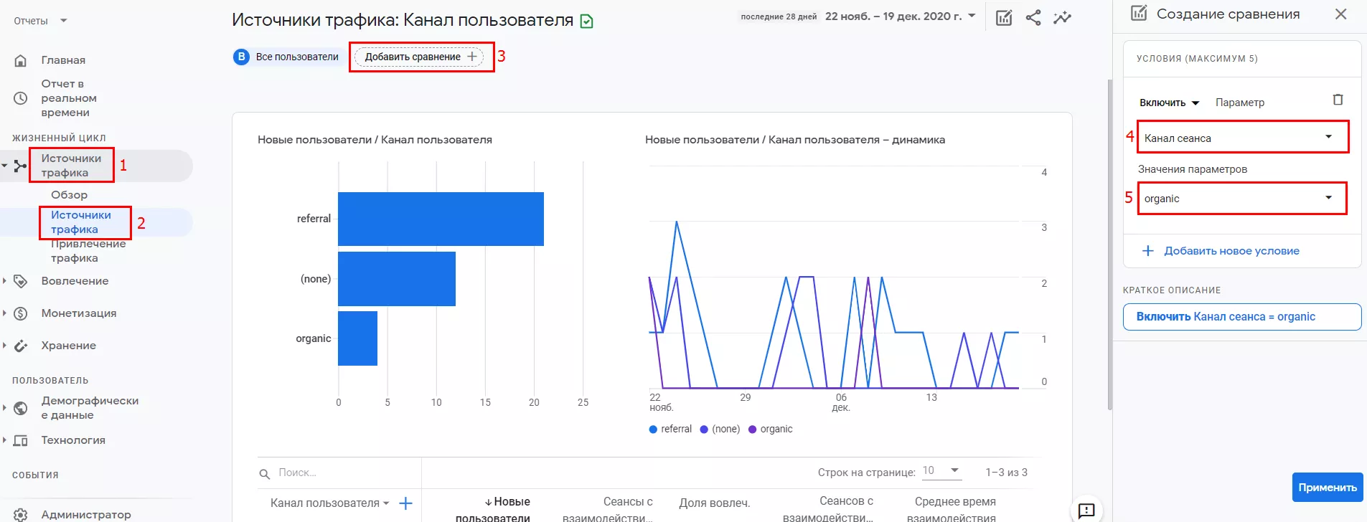1367x522 pixels.
Task: Select Обзор under traffic sources
Action: [69, 195]
